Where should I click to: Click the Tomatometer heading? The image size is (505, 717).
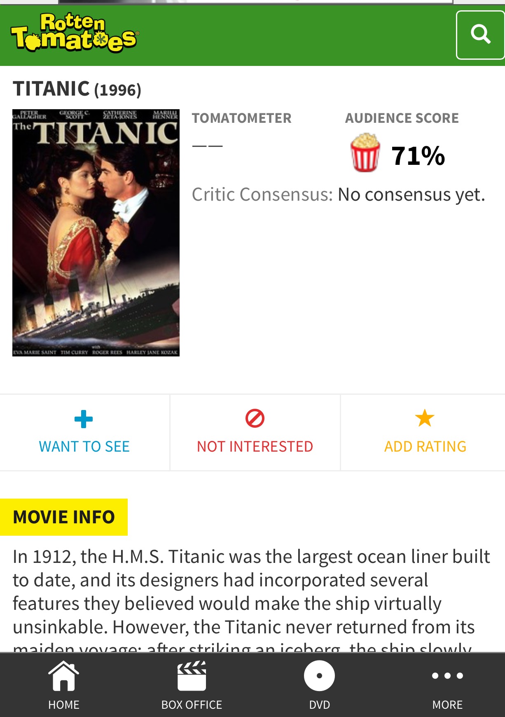(x=242, y=118)
